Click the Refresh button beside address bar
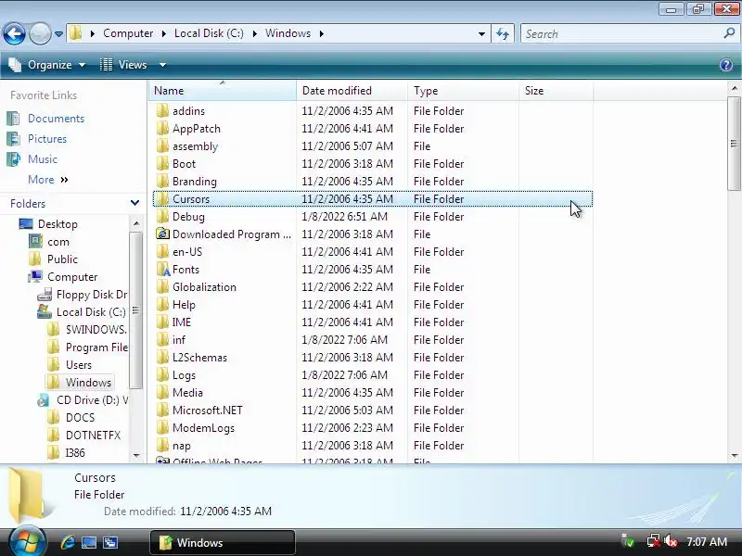 pyautogui.click(x=503, y=33)
